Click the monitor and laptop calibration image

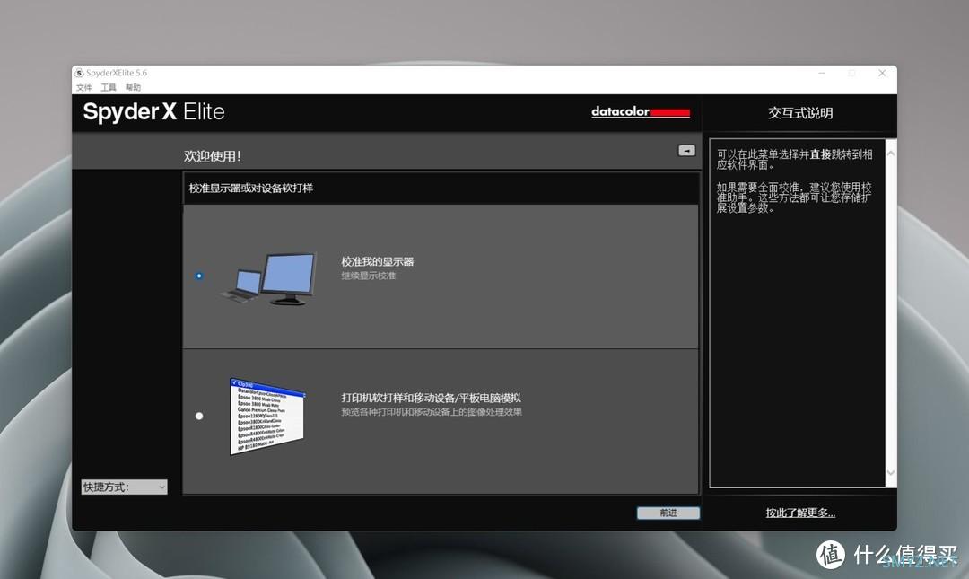coord(268,278)
